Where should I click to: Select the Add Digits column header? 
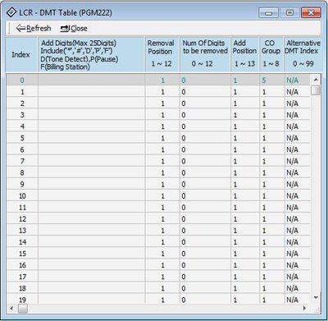pyautogui.click(x=91, y=54)
